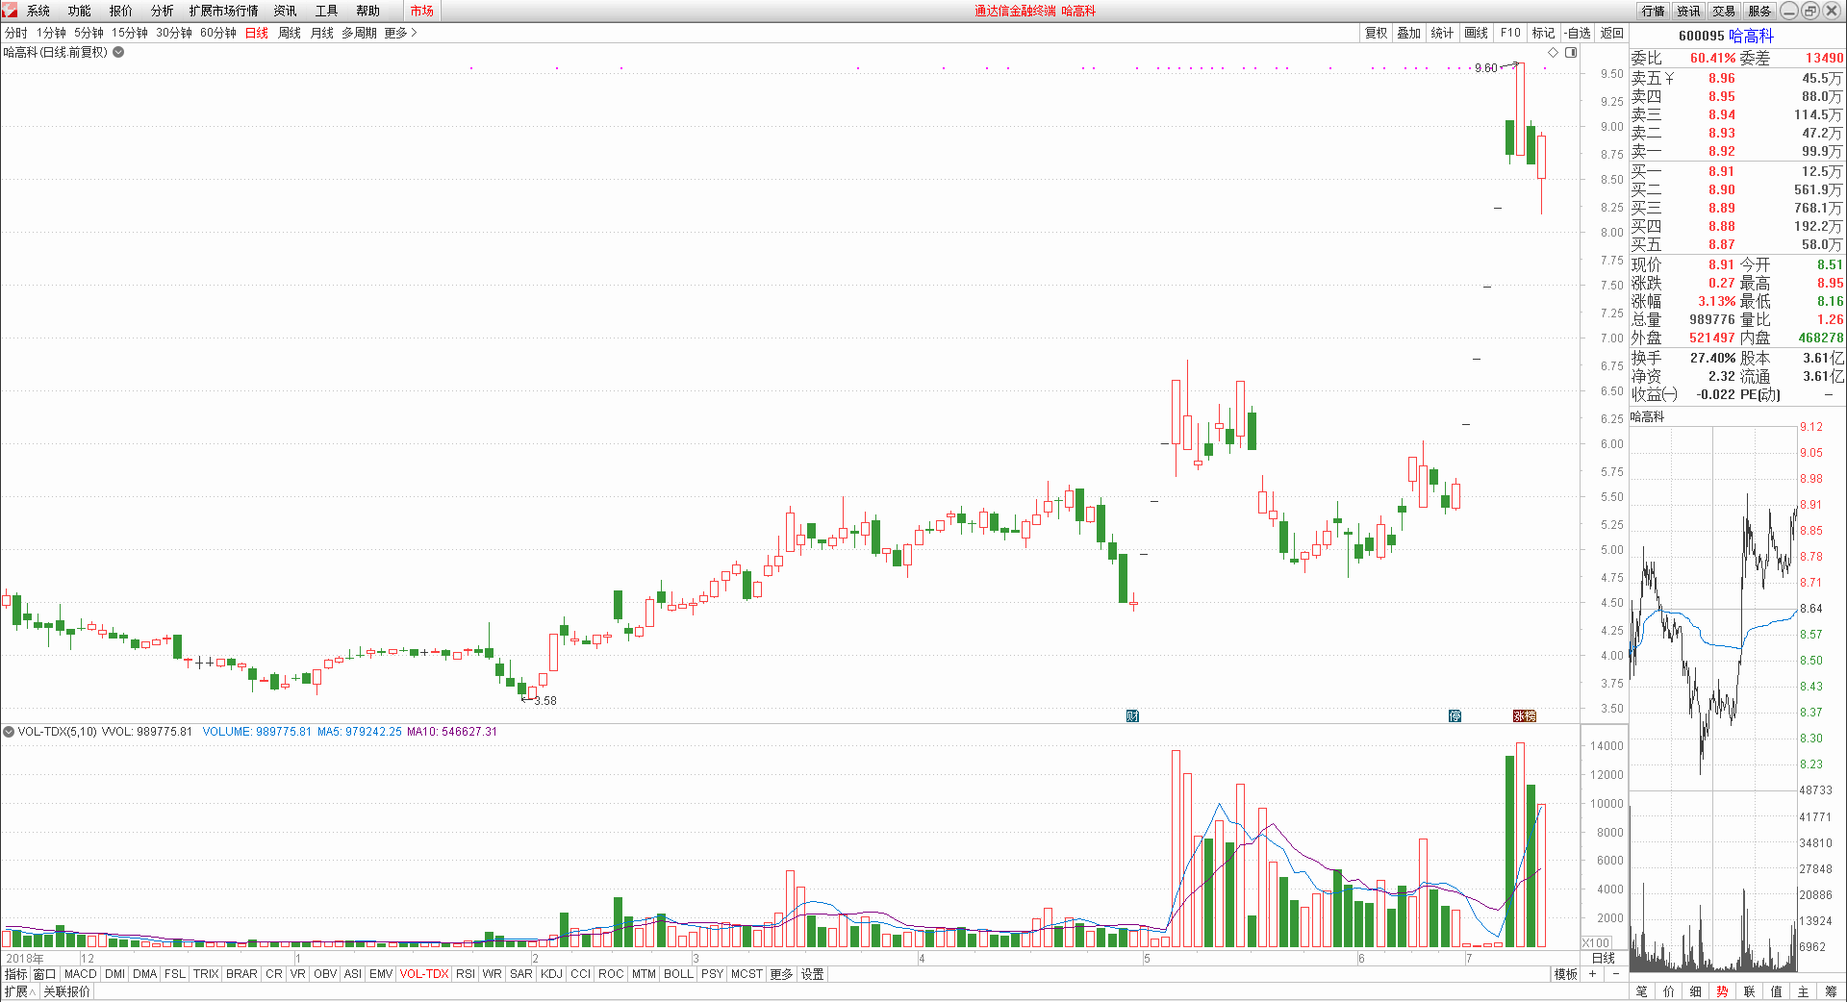This screenshot has height=1002, width=1847.
Task: Open the 日线 period selector
Action: [1604, 958]
